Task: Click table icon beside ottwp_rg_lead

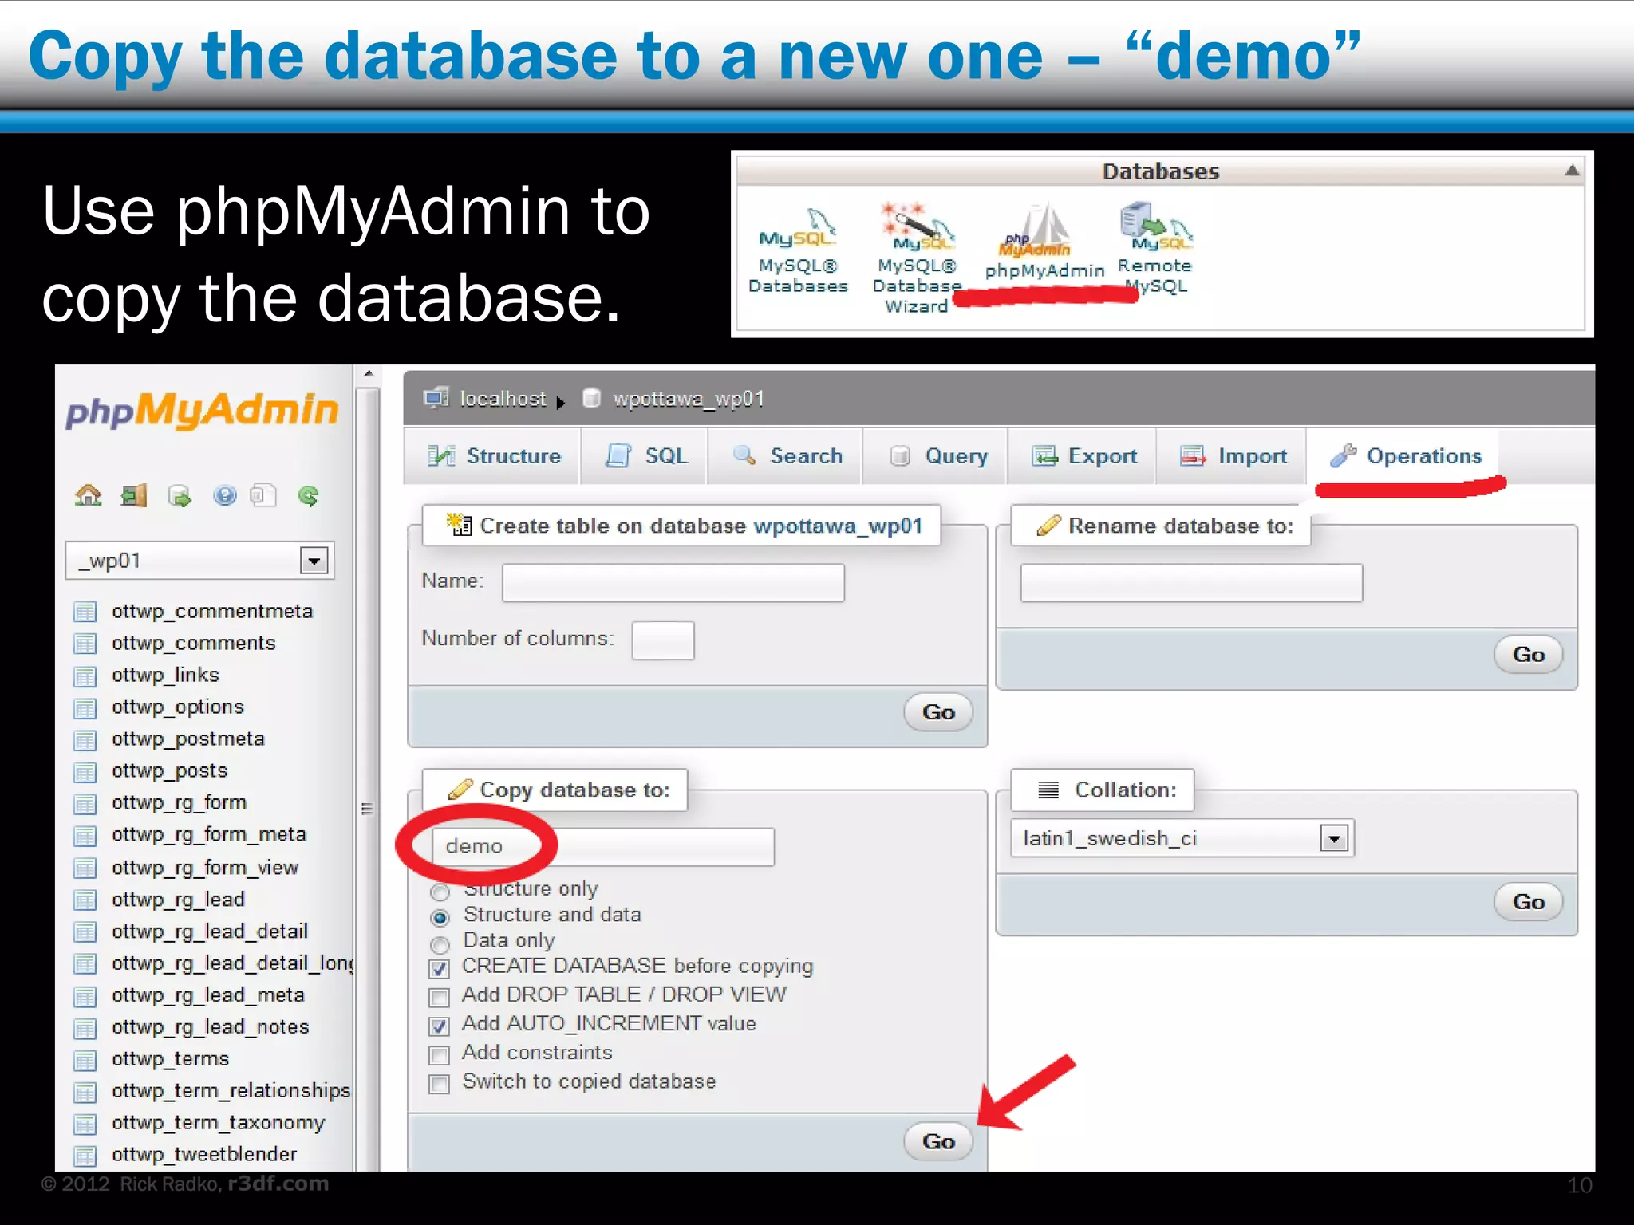Action: pyautogui.click(x=85, y=900)
